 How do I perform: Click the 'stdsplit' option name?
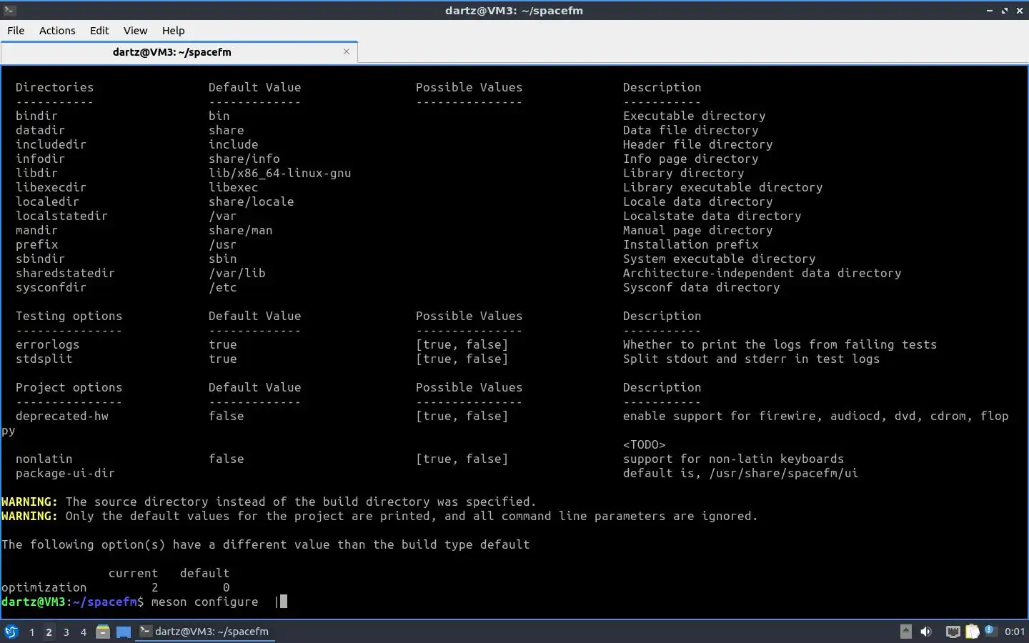pos(44,359)
